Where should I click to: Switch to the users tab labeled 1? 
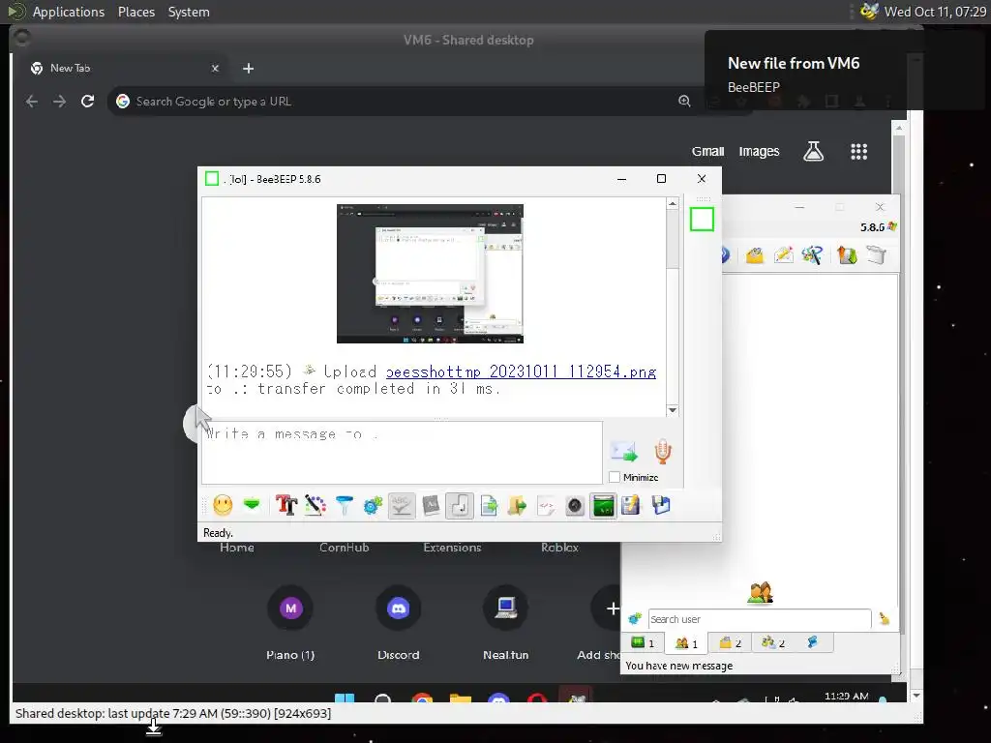(x=686, y=643)
